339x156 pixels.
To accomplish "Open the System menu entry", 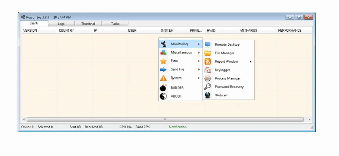I will [x=180, y=78].
